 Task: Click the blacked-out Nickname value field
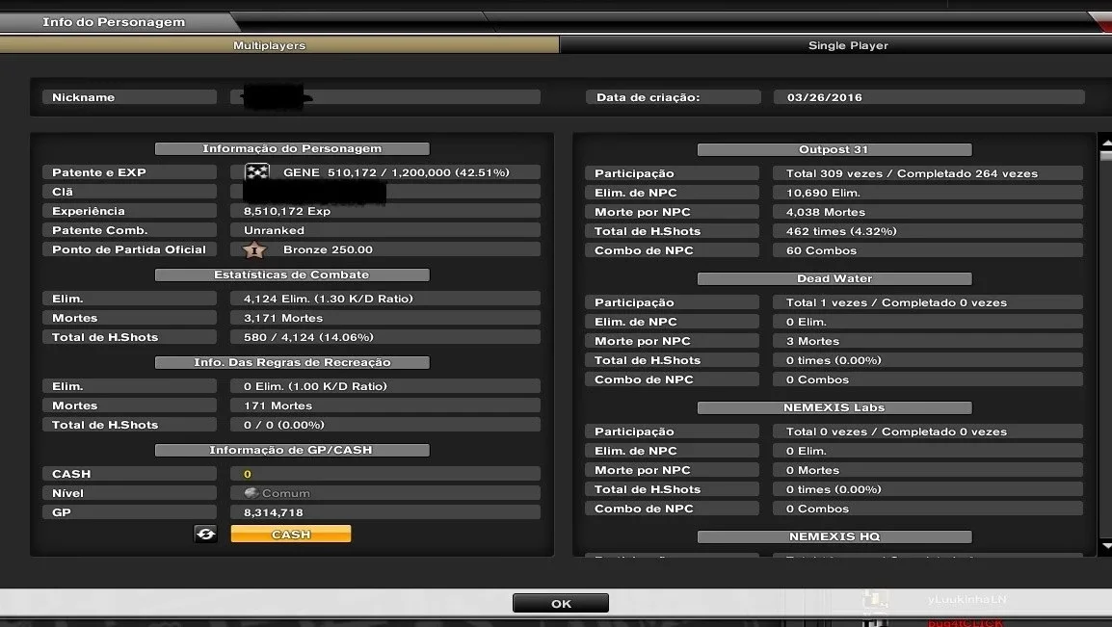[x=385, y=97]
